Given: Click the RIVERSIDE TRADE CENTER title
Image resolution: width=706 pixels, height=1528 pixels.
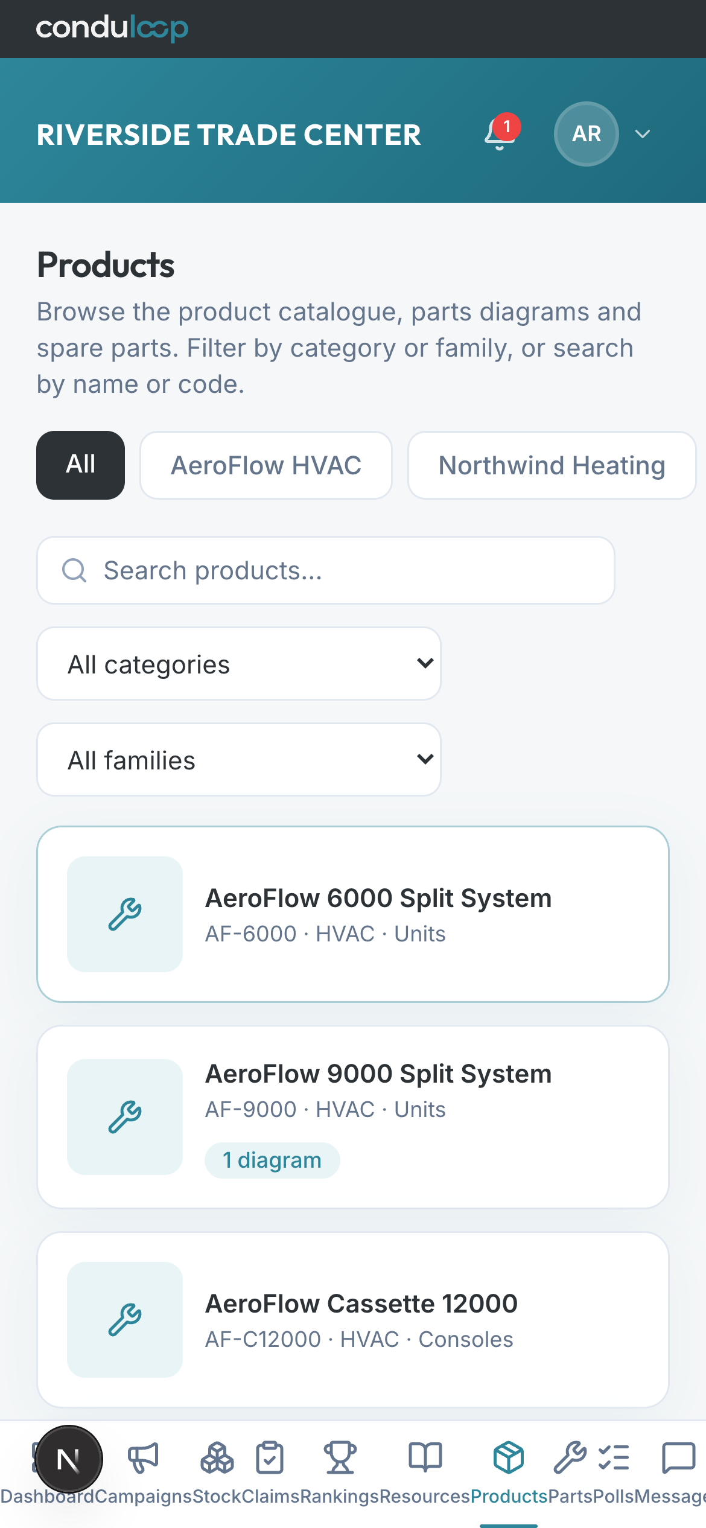Looking at the screenshot, I should click(229, 135).
